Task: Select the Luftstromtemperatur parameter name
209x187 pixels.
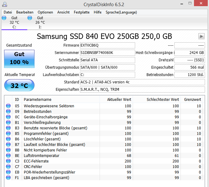Action: 41,156
